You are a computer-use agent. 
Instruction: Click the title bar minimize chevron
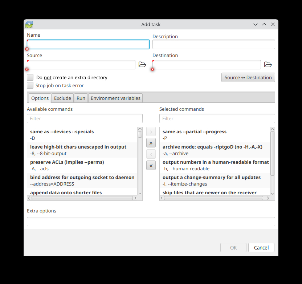[256, 24]
